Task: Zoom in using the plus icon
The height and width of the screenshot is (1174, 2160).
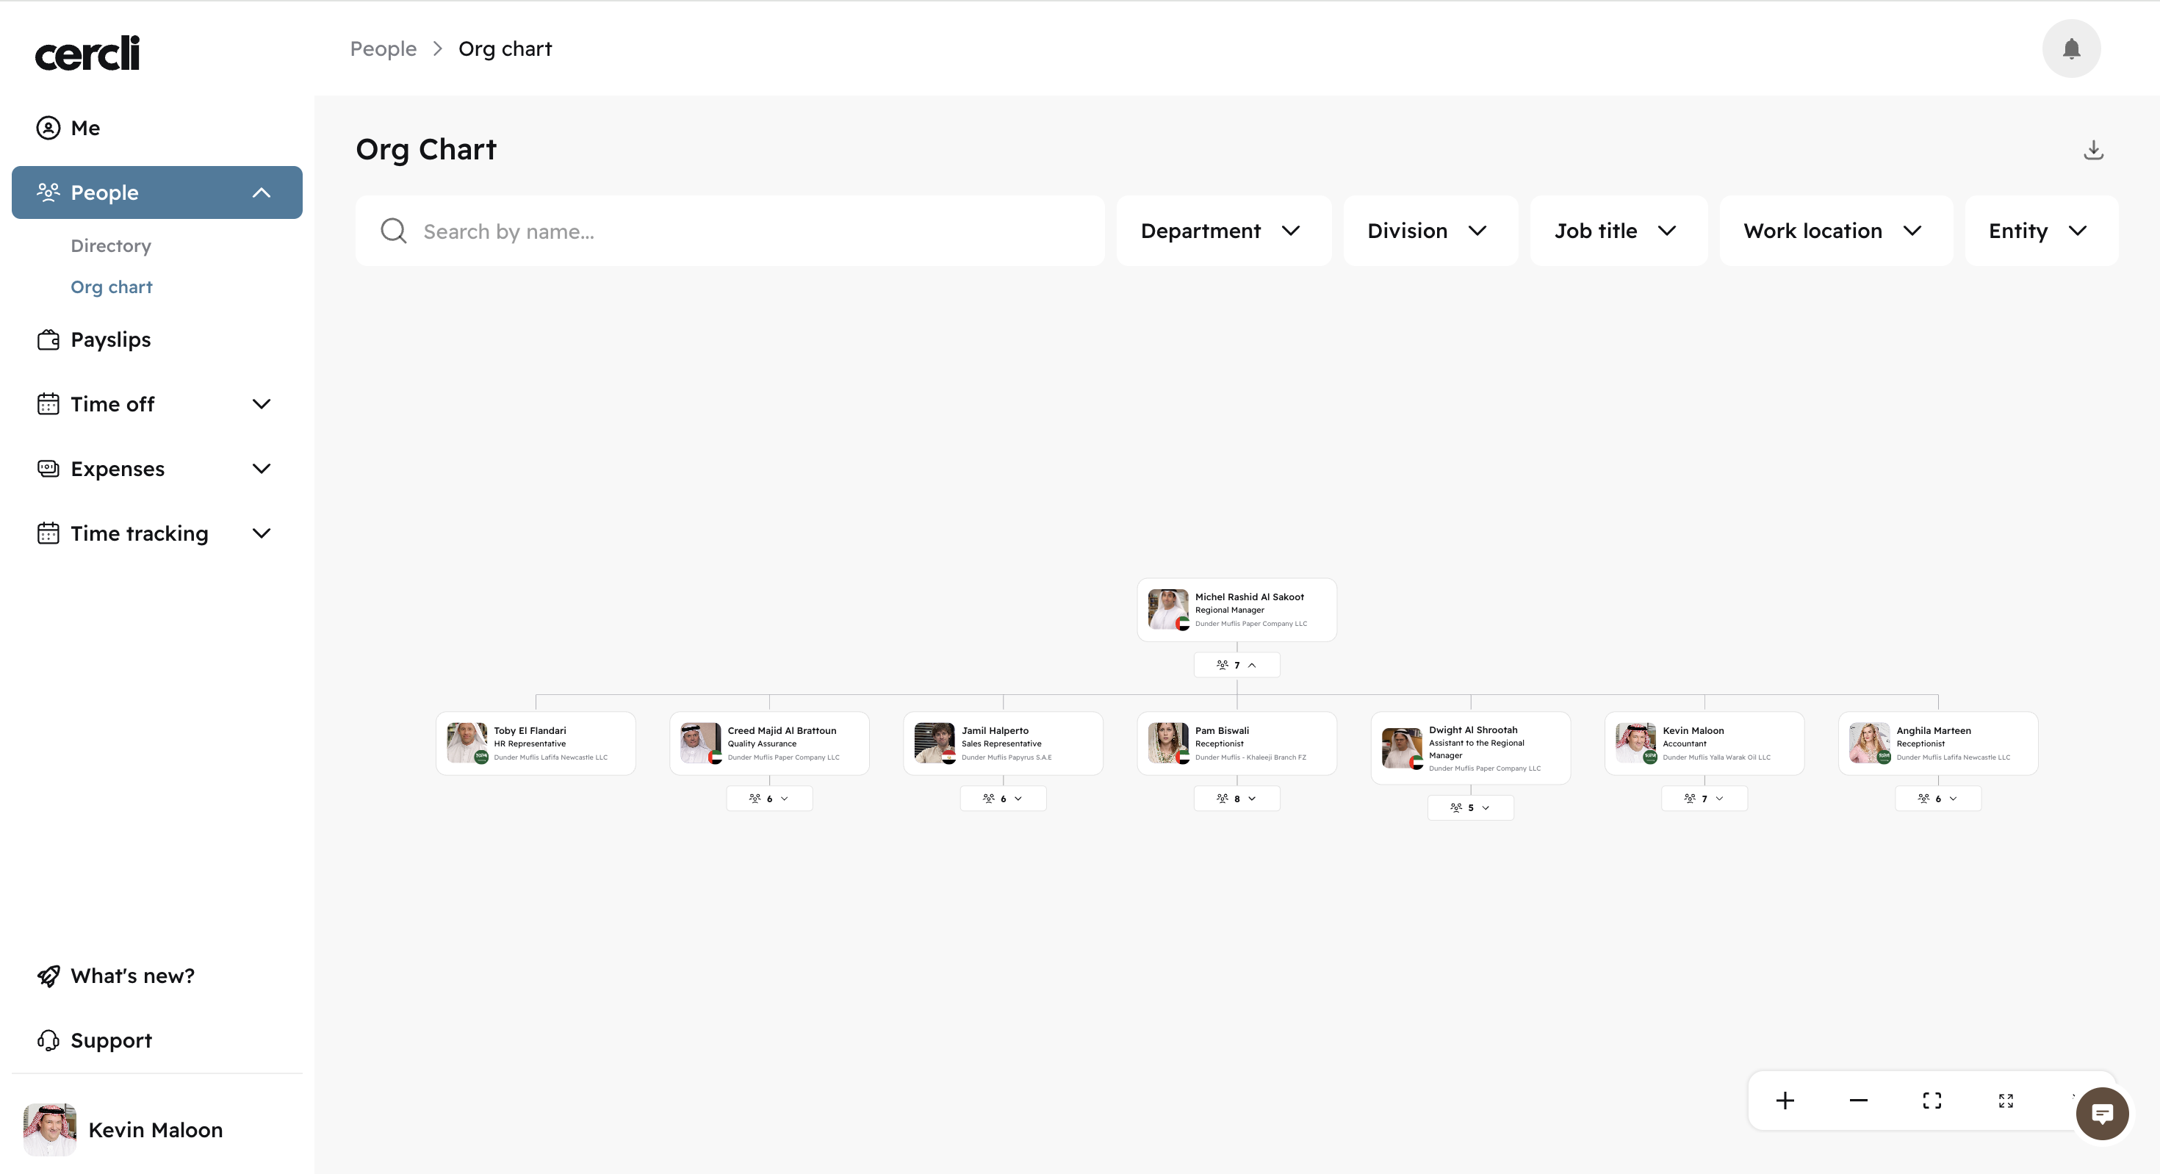Action: pos(1785,1101)
